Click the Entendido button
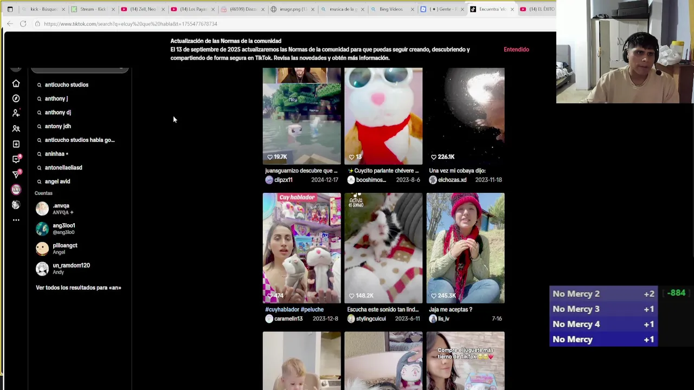 tap(516, 49)
